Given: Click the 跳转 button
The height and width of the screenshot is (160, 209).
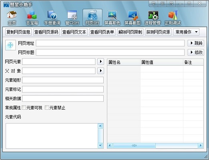Looking at the screenshot, I should [196, 43].
